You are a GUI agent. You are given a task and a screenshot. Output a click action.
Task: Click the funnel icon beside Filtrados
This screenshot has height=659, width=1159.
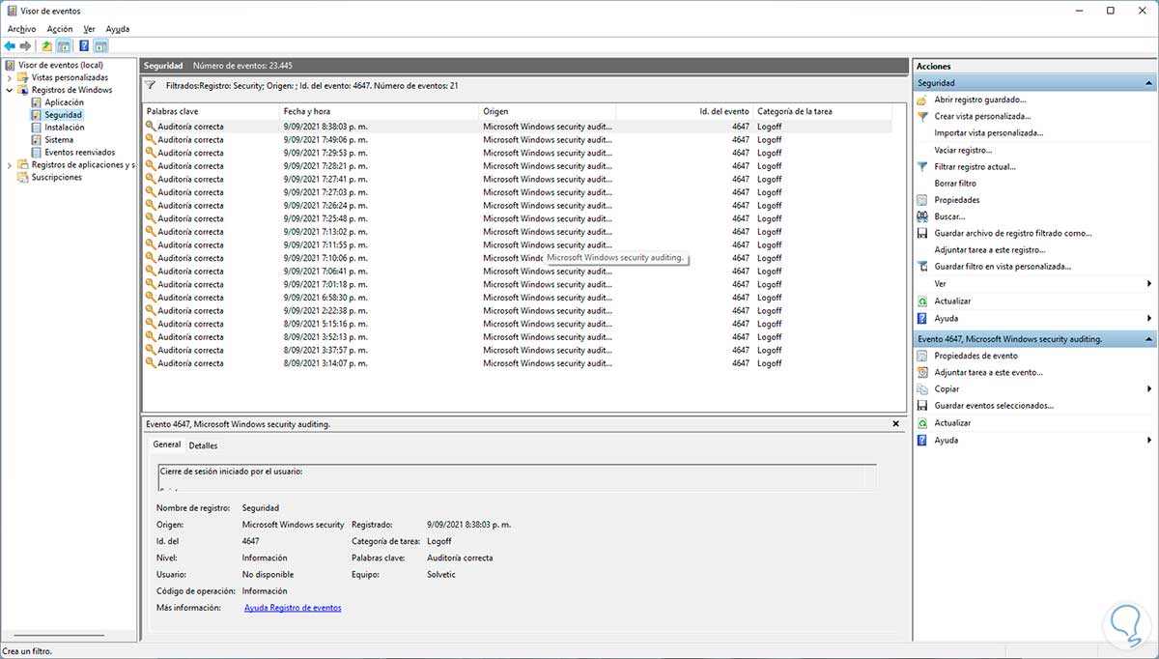coord(150,86)
